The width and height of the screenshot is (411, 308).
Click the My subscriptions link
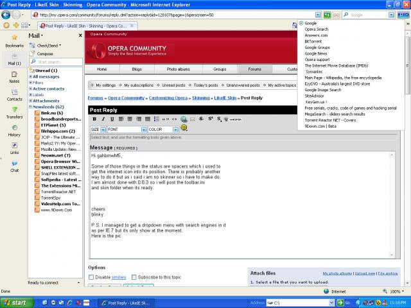(x=139, y=85)
